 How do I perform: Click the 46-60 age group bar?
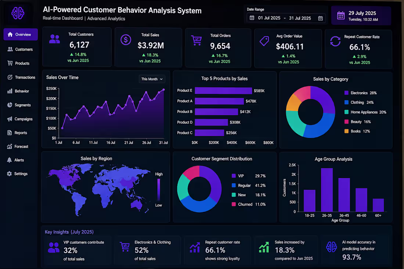(361, 200)
